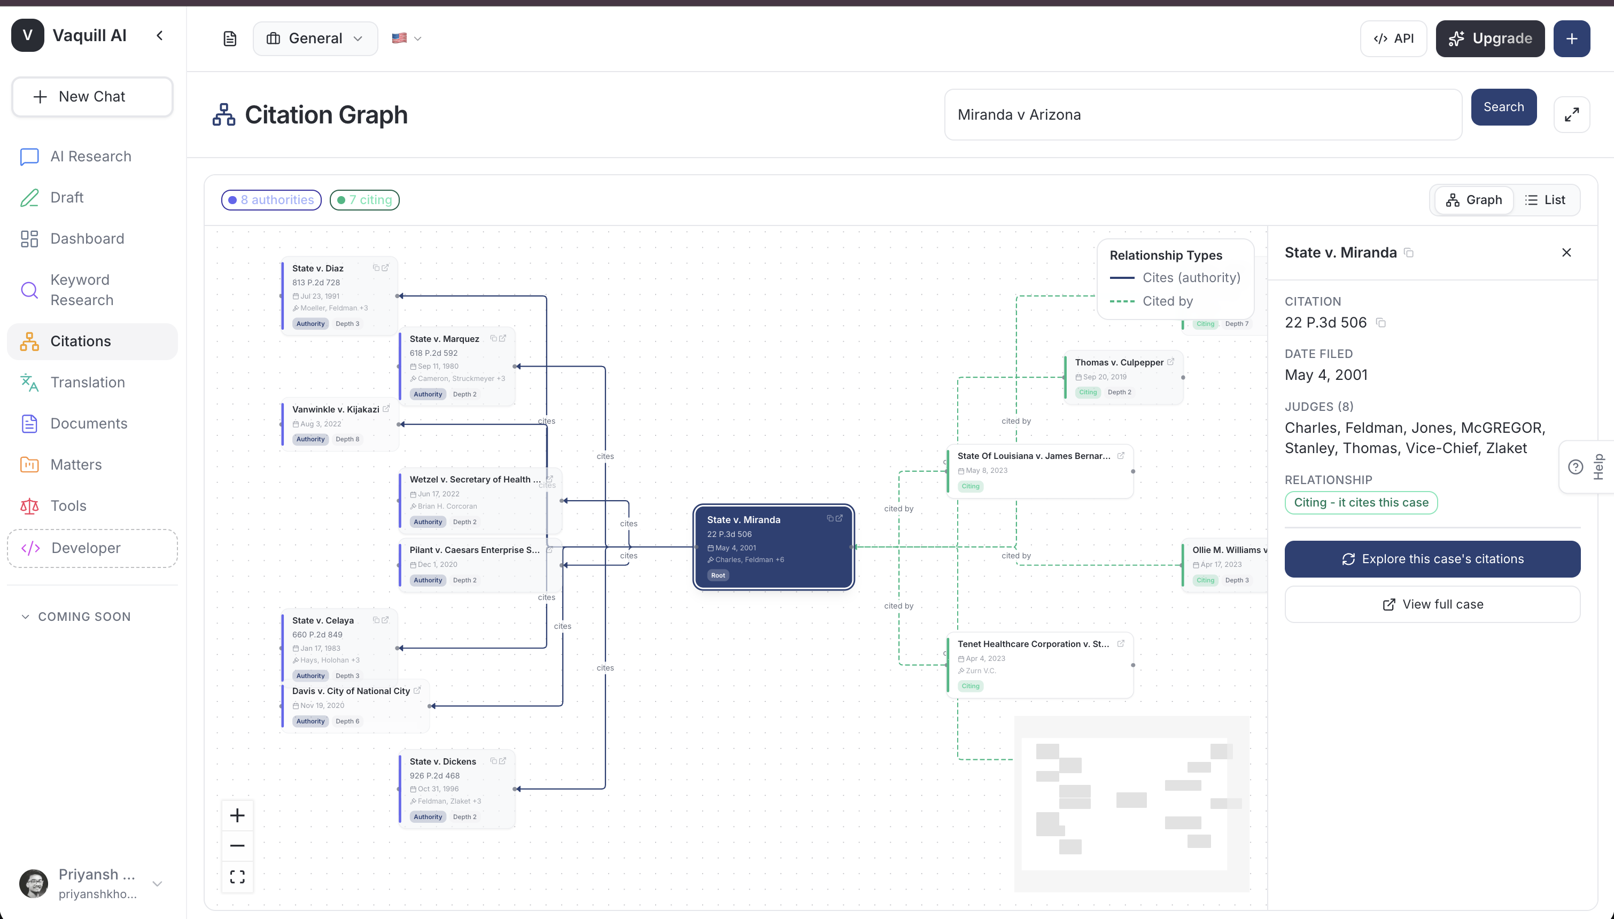Viewport: 1614px width, 919px height.
Task: Copy the 22 P.3d 506 citation
Action: tap(1381, 323)
